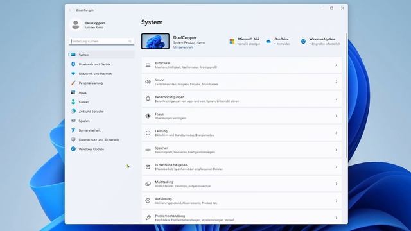The height and width of the screenshot is (231, 411).
Task: Click the System monitor icon in sidebar
Action: point(73,55)
